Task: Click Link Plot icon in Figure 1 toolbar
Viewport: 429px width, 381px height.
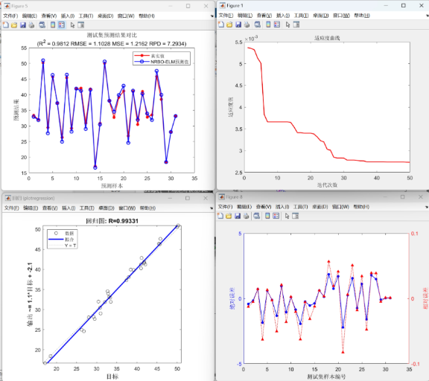Action: [x=257, y=25]
